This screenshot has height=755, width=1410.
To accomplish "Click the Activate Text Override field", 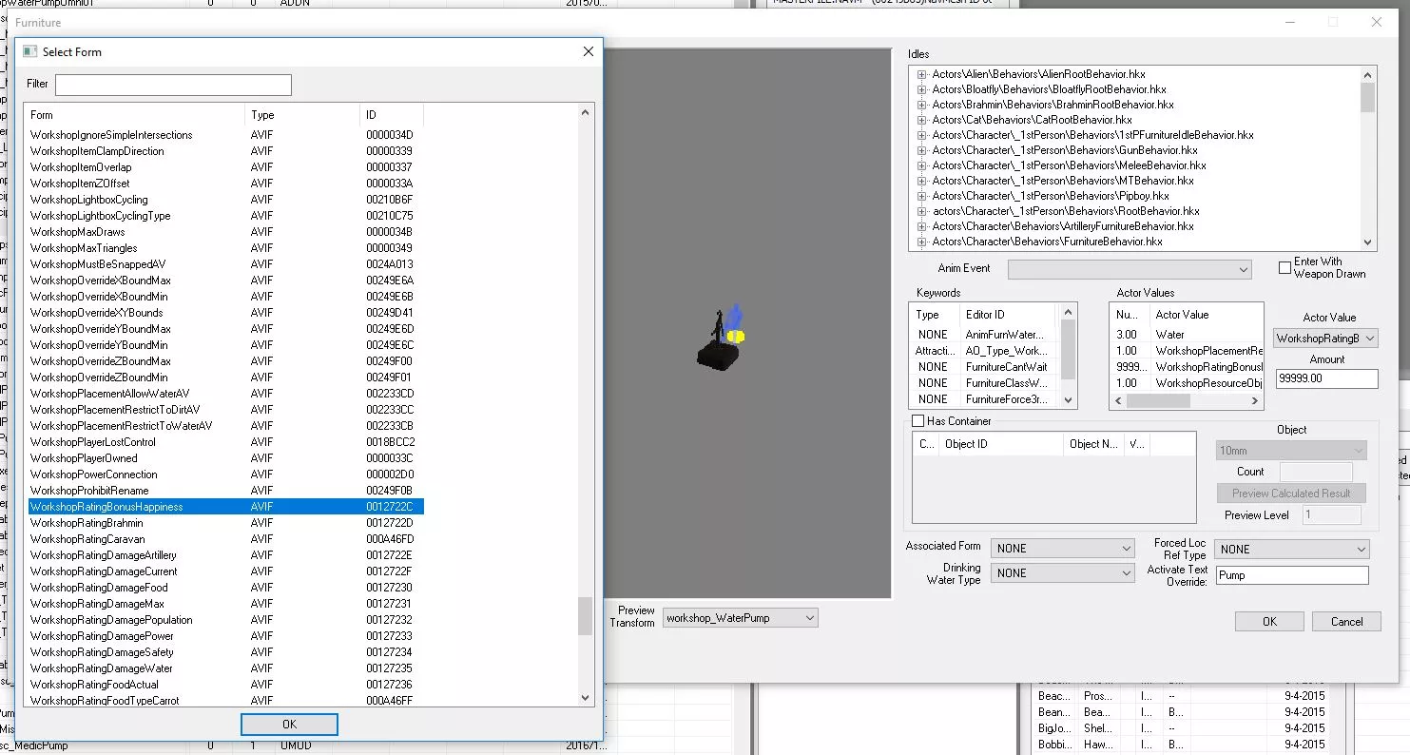I will (x=1292, y=575).
